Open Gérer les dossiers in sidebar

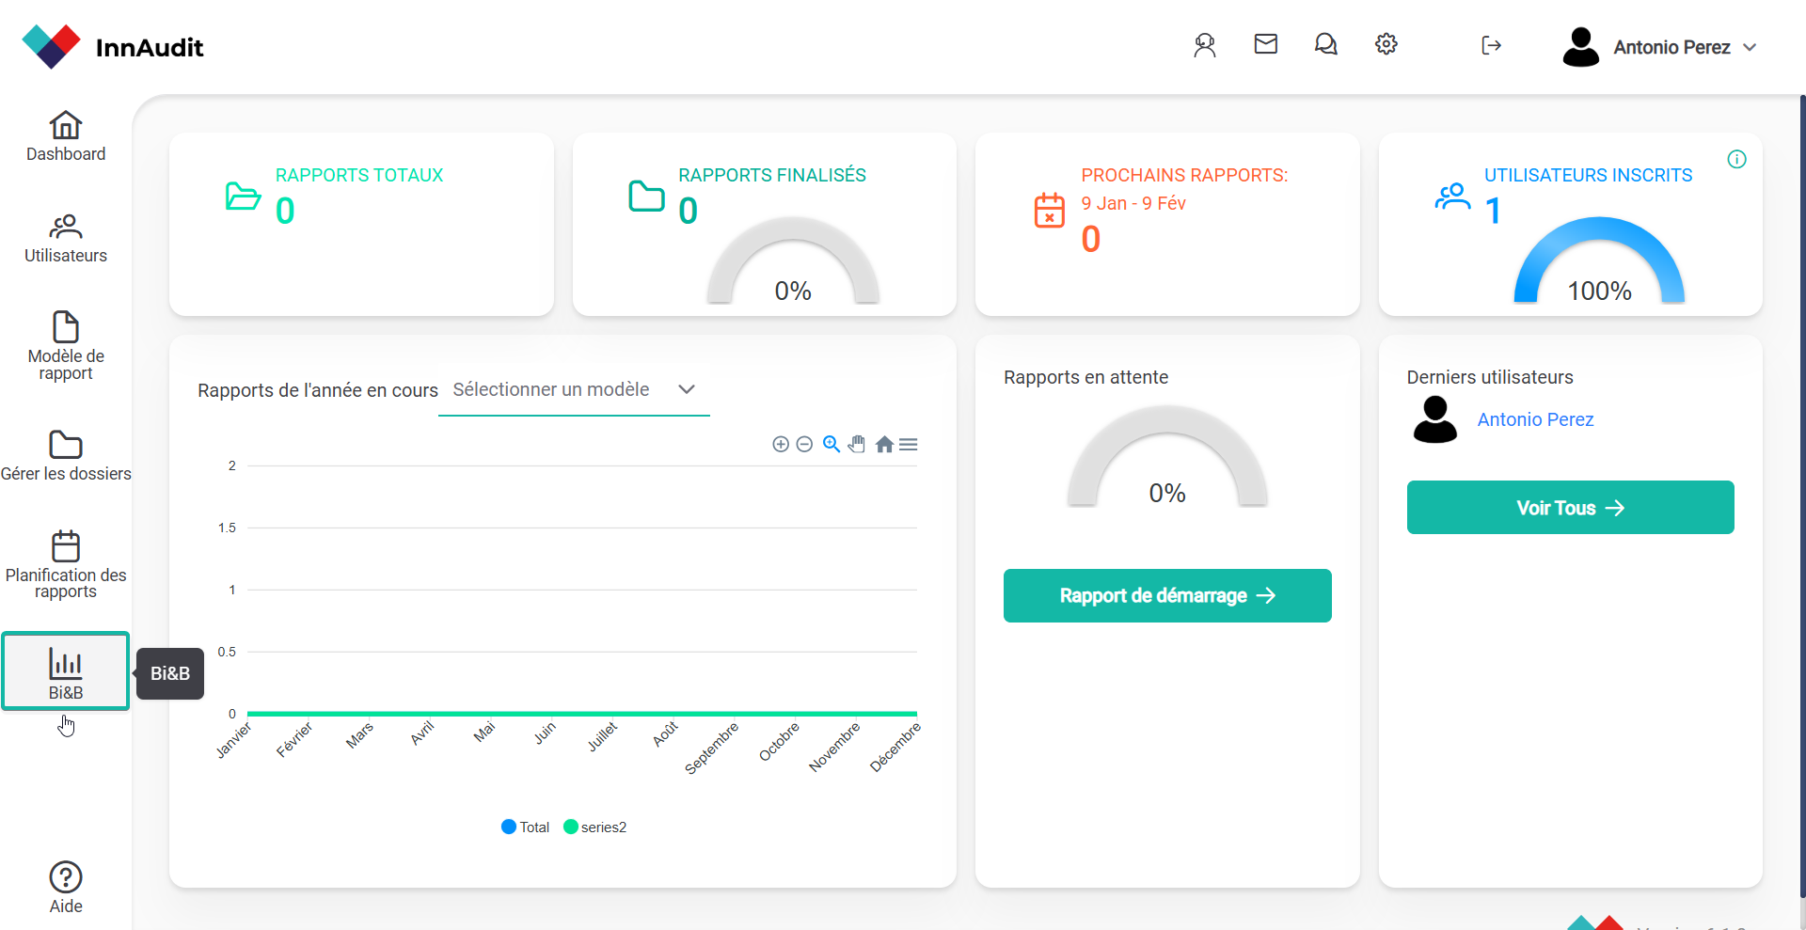tap(66, 456)
